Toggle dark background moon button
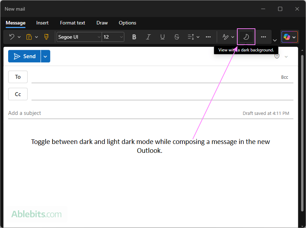 pos(246,37)
